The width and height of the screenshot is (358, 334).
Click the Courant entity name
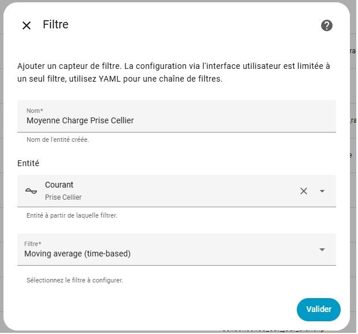pyautogui.click(x=59, y=185)
